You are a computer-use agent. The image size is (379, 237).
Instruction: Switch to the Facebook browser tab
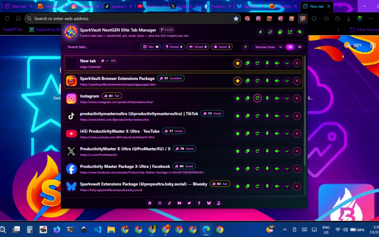click(218, 6)
